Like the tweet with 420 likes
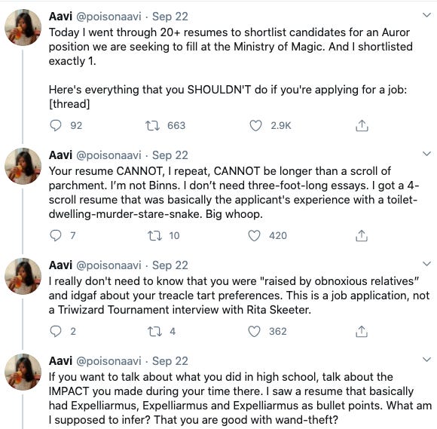Viewport: 437px width, 429px height. coord(254,235)
